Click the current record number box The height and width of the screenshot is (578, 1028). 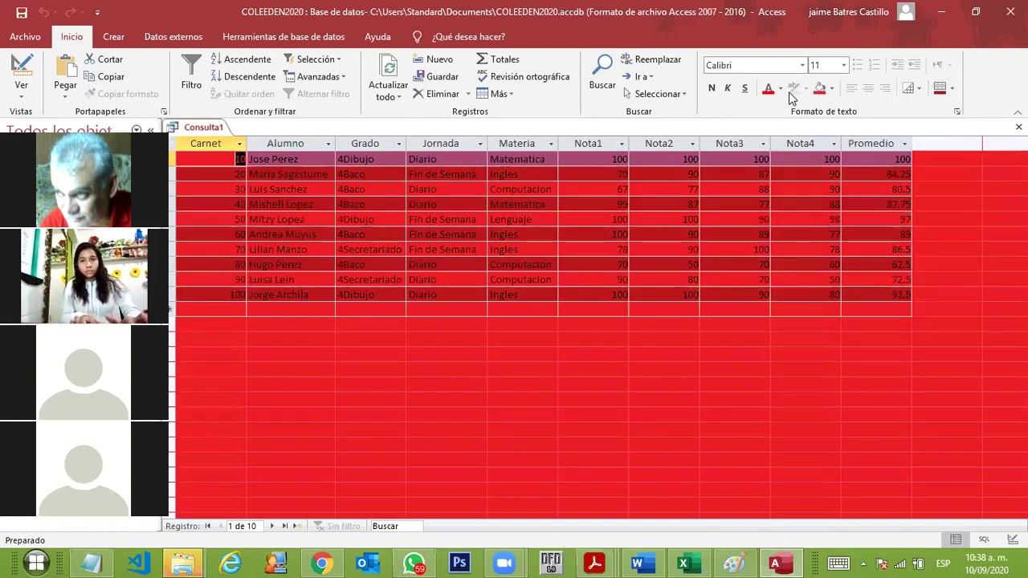(x=244, y=526)
